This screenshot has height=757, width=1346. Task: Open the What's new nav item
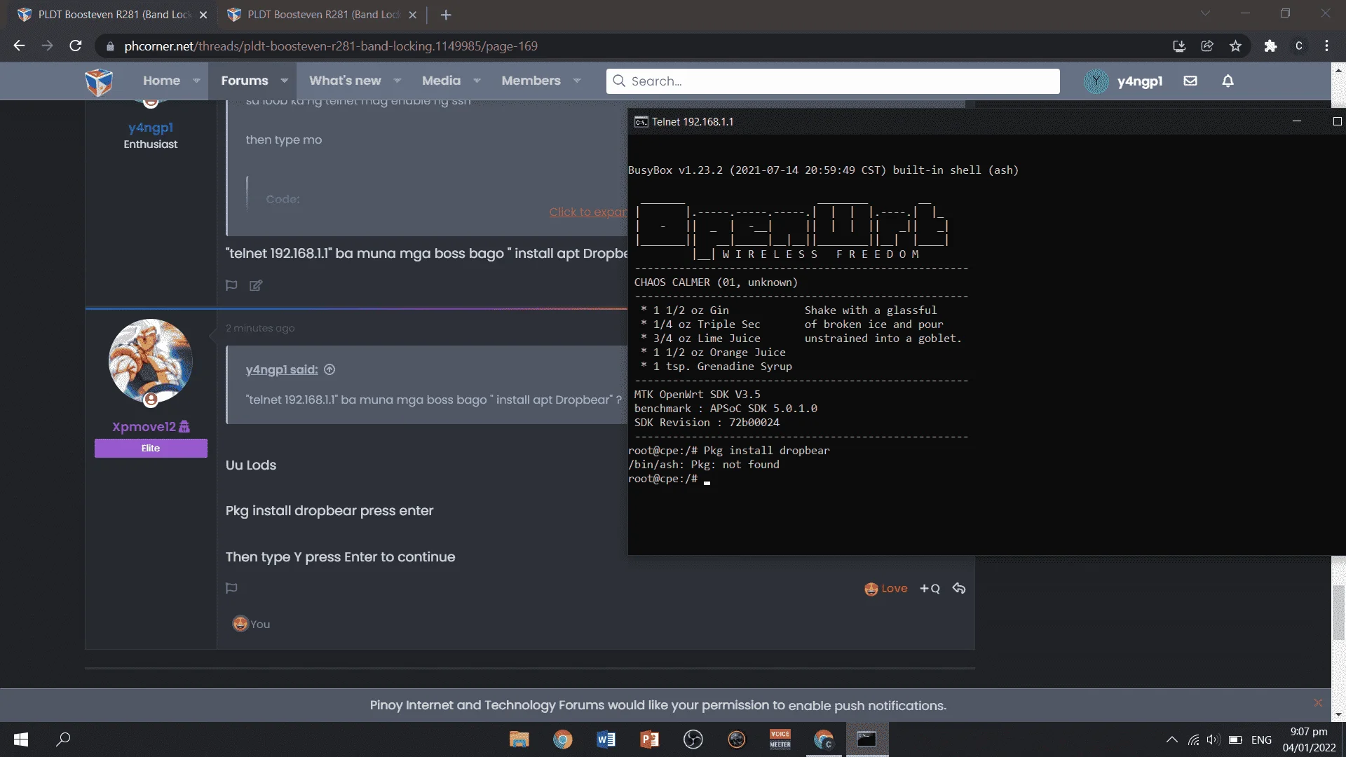point(345,81)
